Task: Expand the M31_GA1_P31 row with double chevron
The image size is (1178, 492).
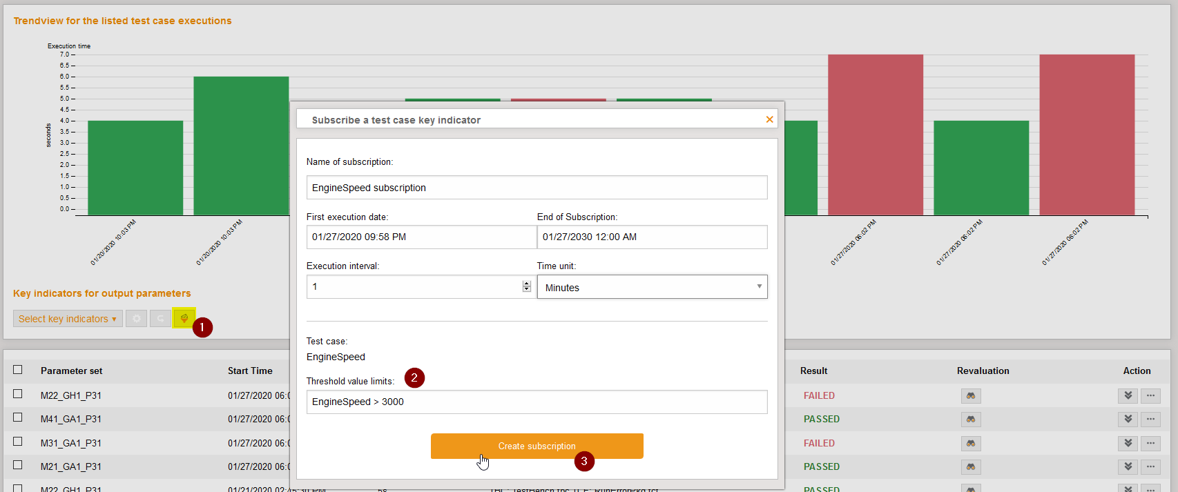Action: point(1128,444)
